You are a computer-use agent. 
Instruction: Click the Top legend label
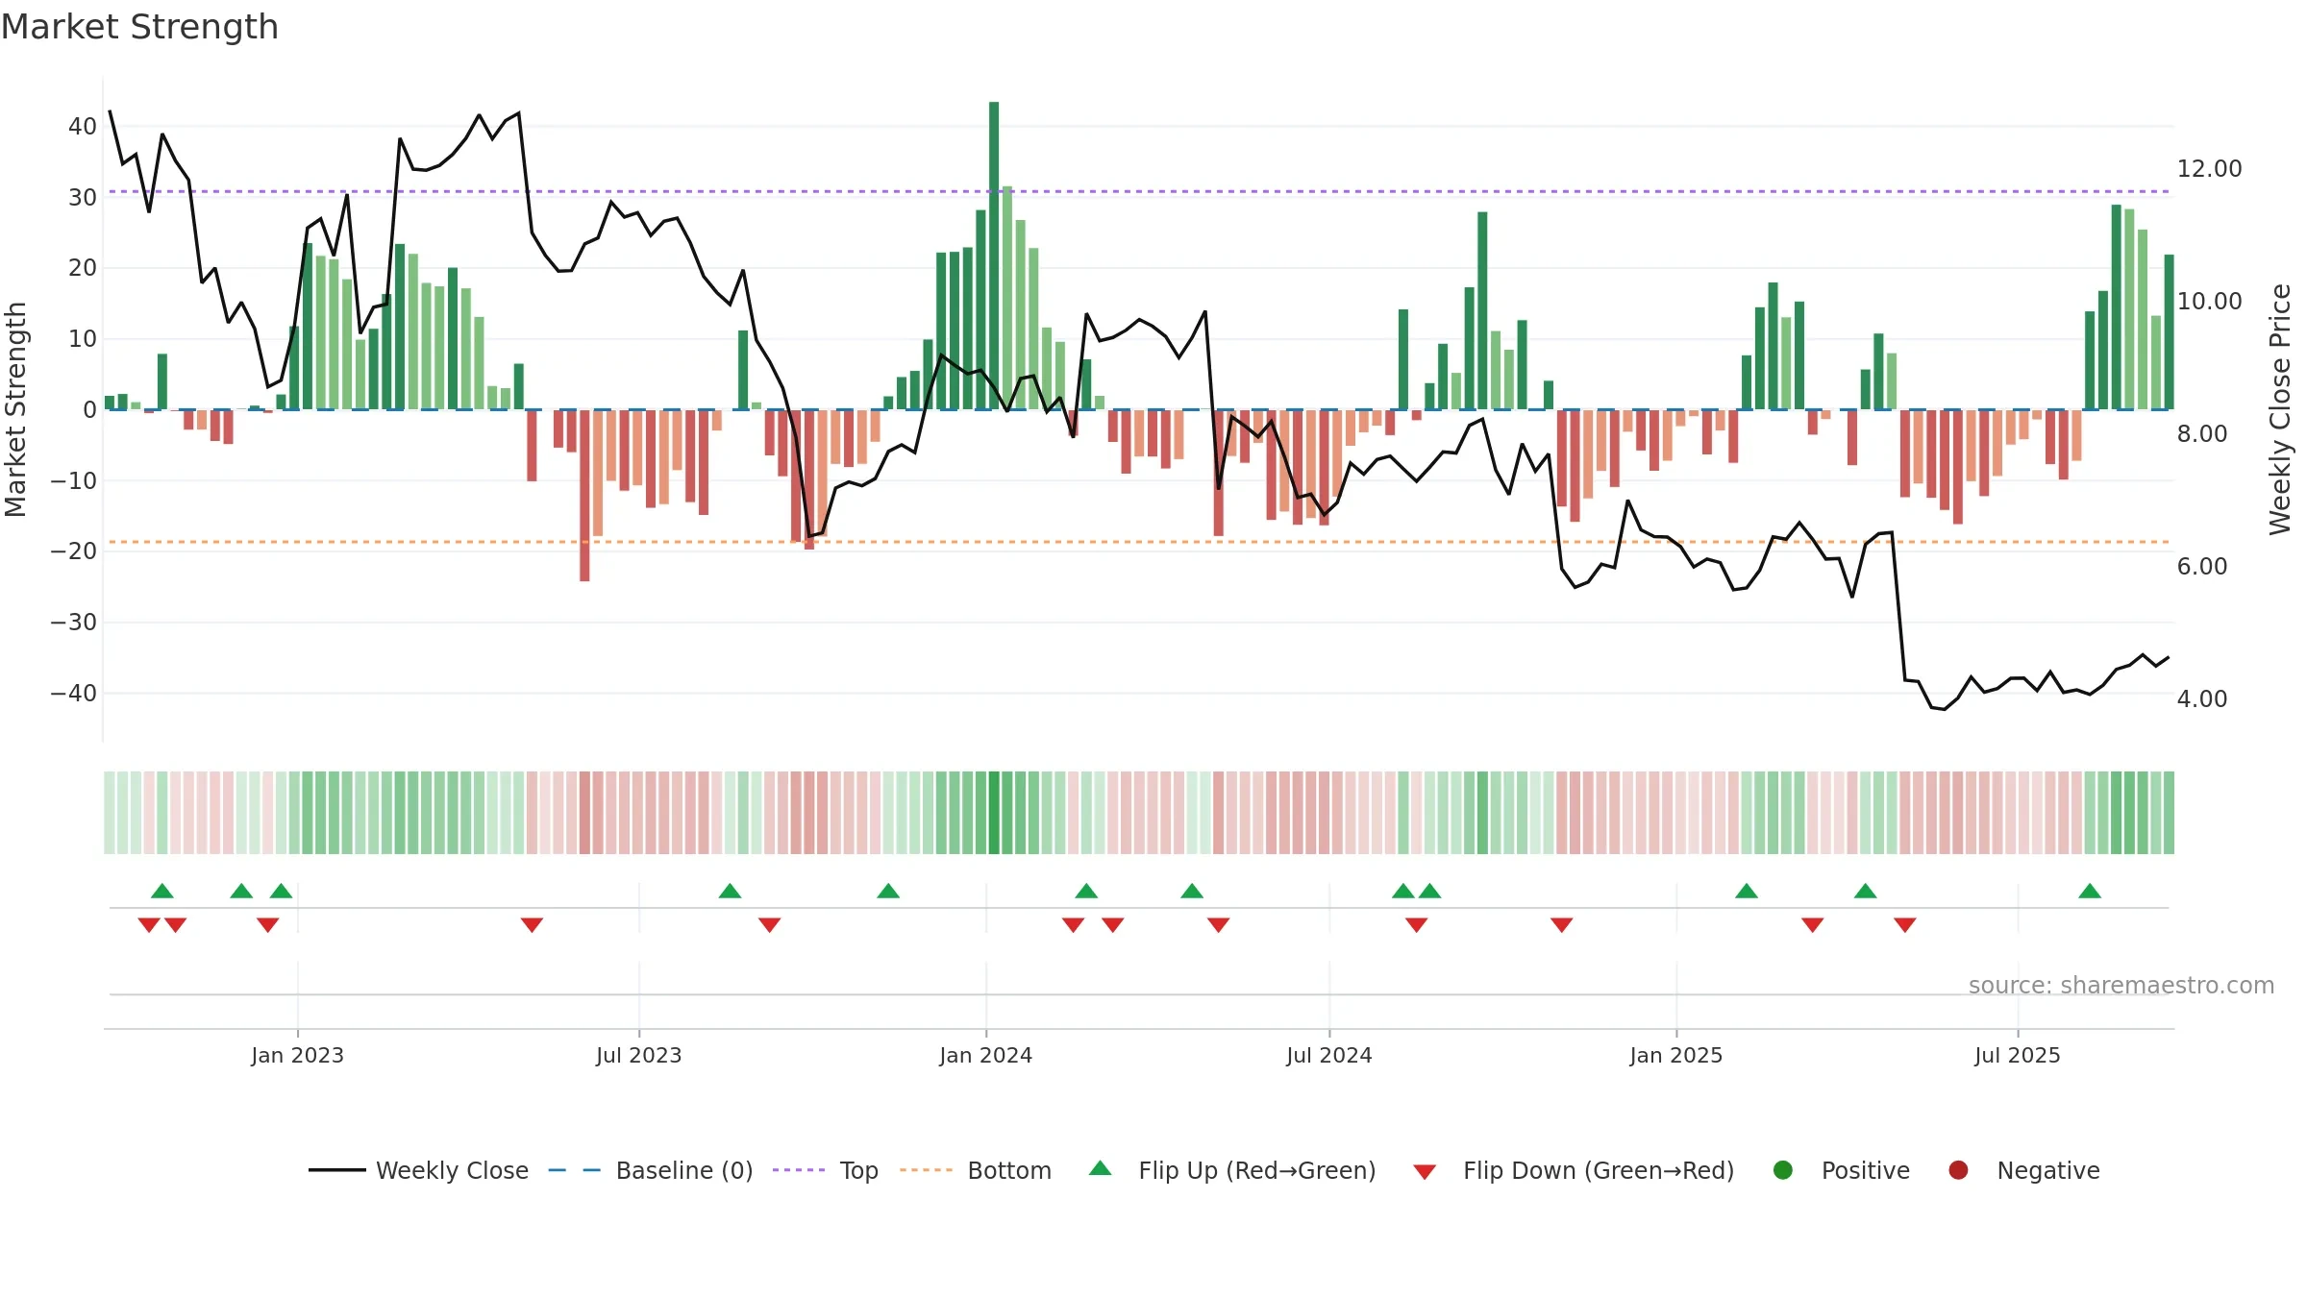pyautogui.click(x=859, y=1170)
